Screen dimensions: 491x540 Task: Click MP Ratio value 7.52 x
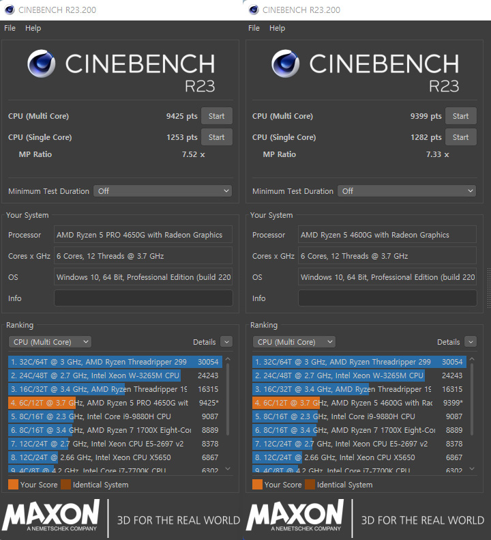pyautogui.click(x=194, y=154)
